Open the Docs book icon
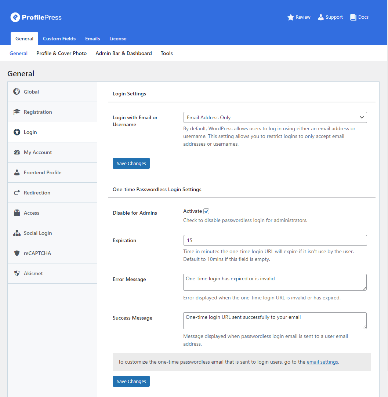Screen dimensions: 388x397 click(353, 17)
